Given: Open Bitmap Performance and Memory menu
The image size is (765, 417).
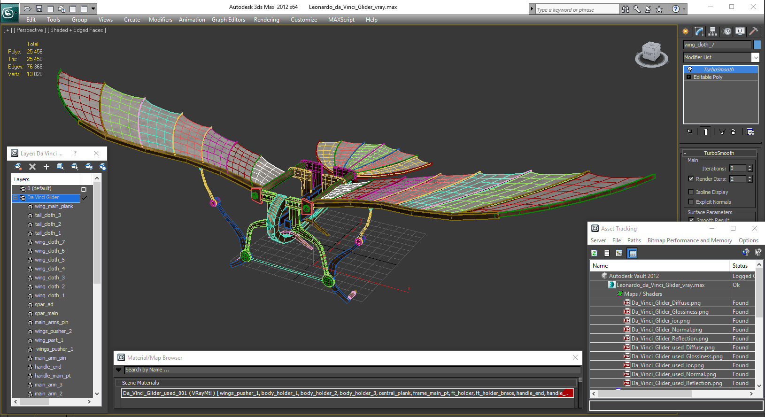Looking at the screenshot, I should pos(690,240).
